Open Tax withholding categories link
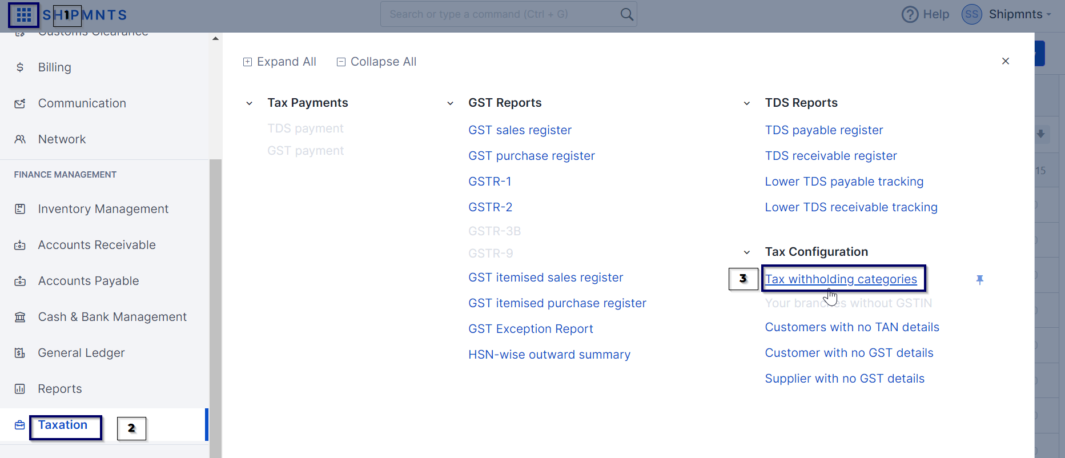The image size is (1065, 458). (x=841, y=279)
